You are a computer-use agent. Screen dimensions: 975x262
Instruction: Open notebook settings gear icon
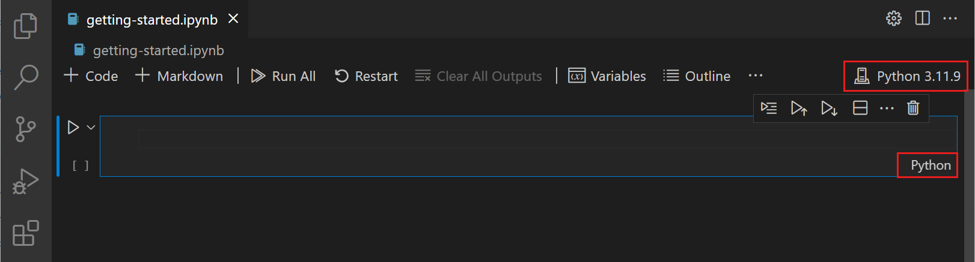pos(894,19)
